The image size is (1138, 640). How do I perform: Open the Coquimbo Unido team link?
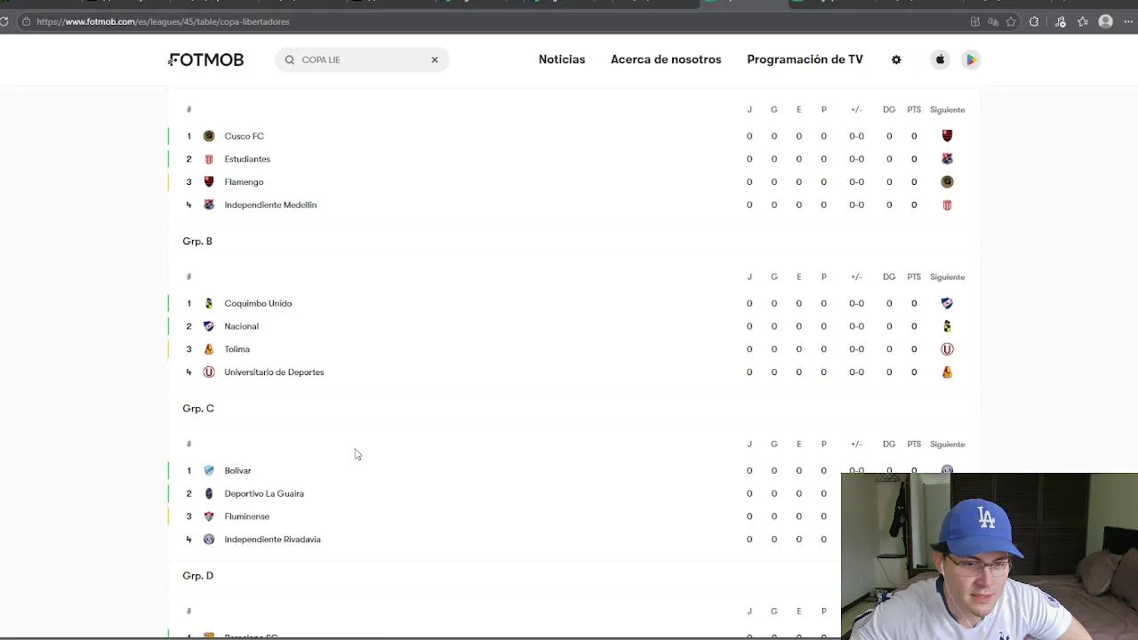(x=258, y=303)
